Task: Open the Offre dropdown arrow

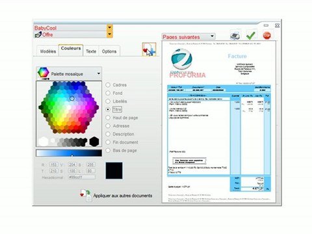Action: 110,34
